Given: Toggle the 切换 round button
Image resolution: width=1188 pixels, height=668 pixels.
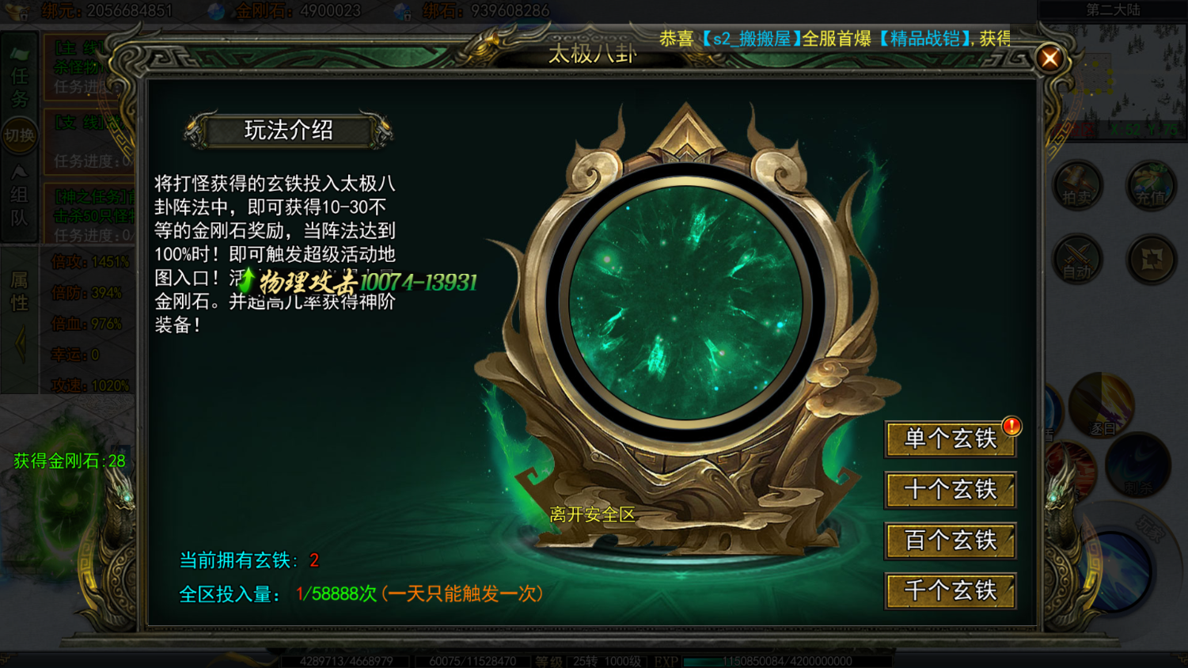Looking at the screenshot, I should coord(19,136).
